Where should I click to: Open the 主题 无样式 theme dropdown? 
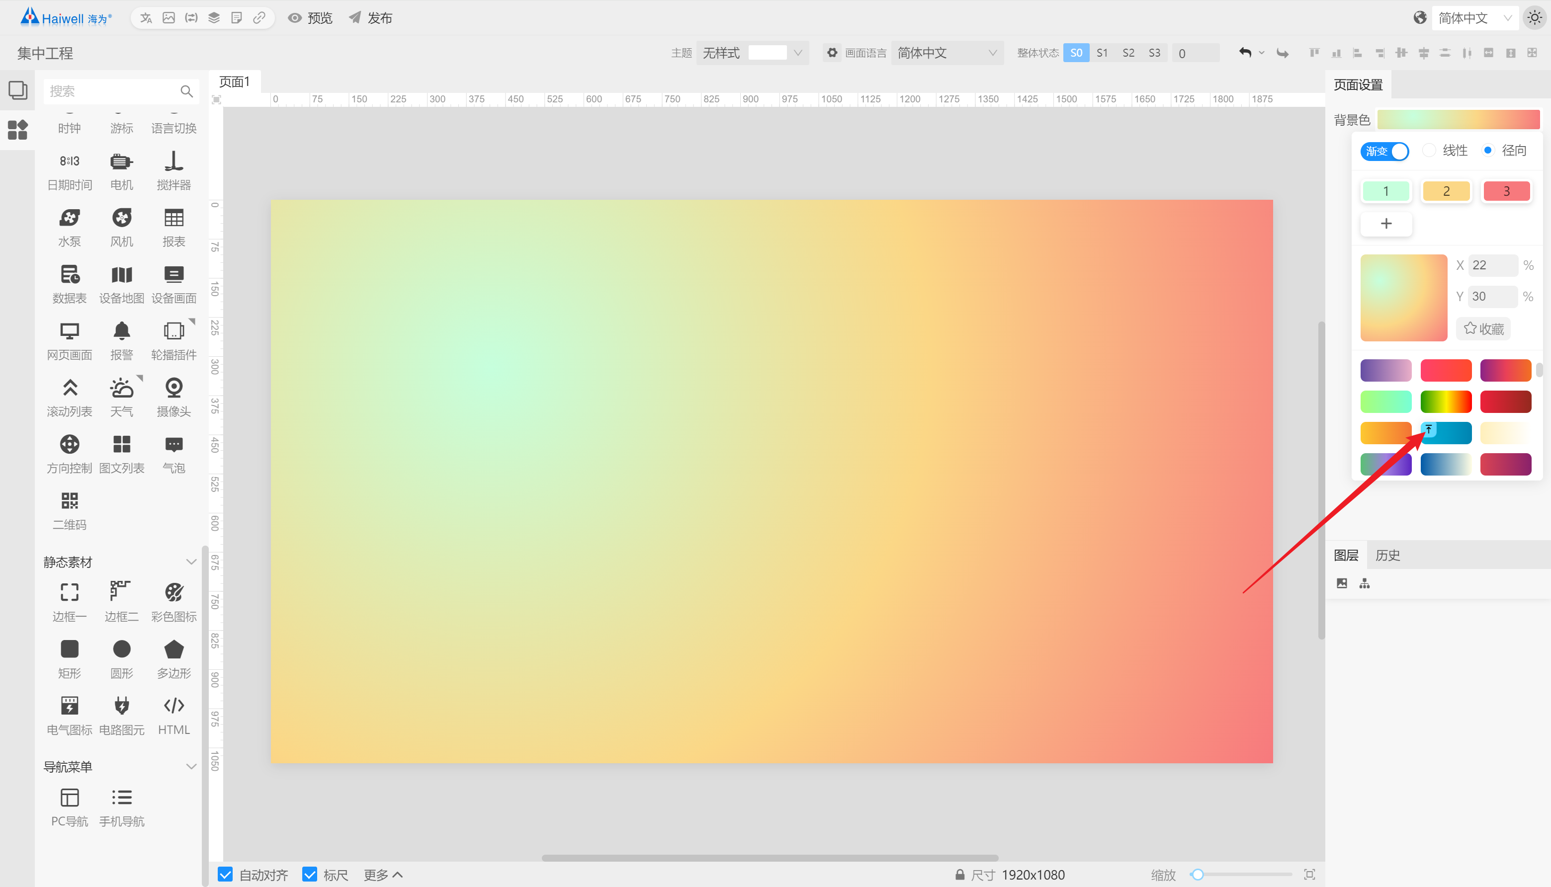(753, 53)
